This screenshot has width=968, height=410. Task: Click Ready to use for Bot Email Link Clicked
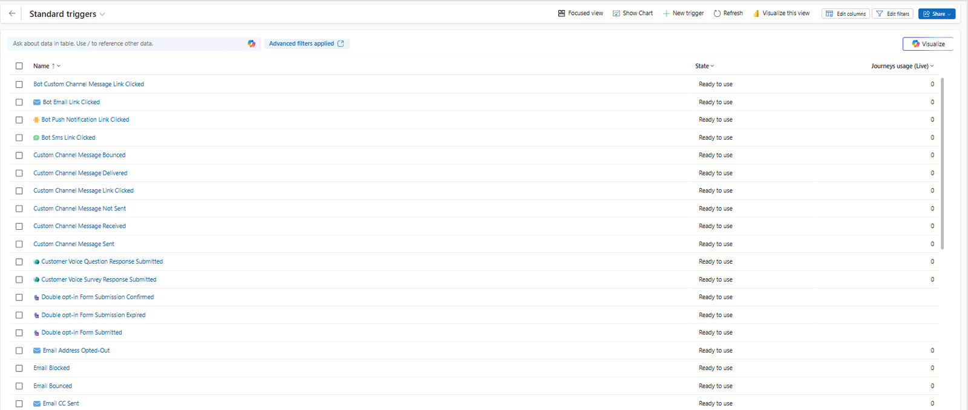click(715, 102)
